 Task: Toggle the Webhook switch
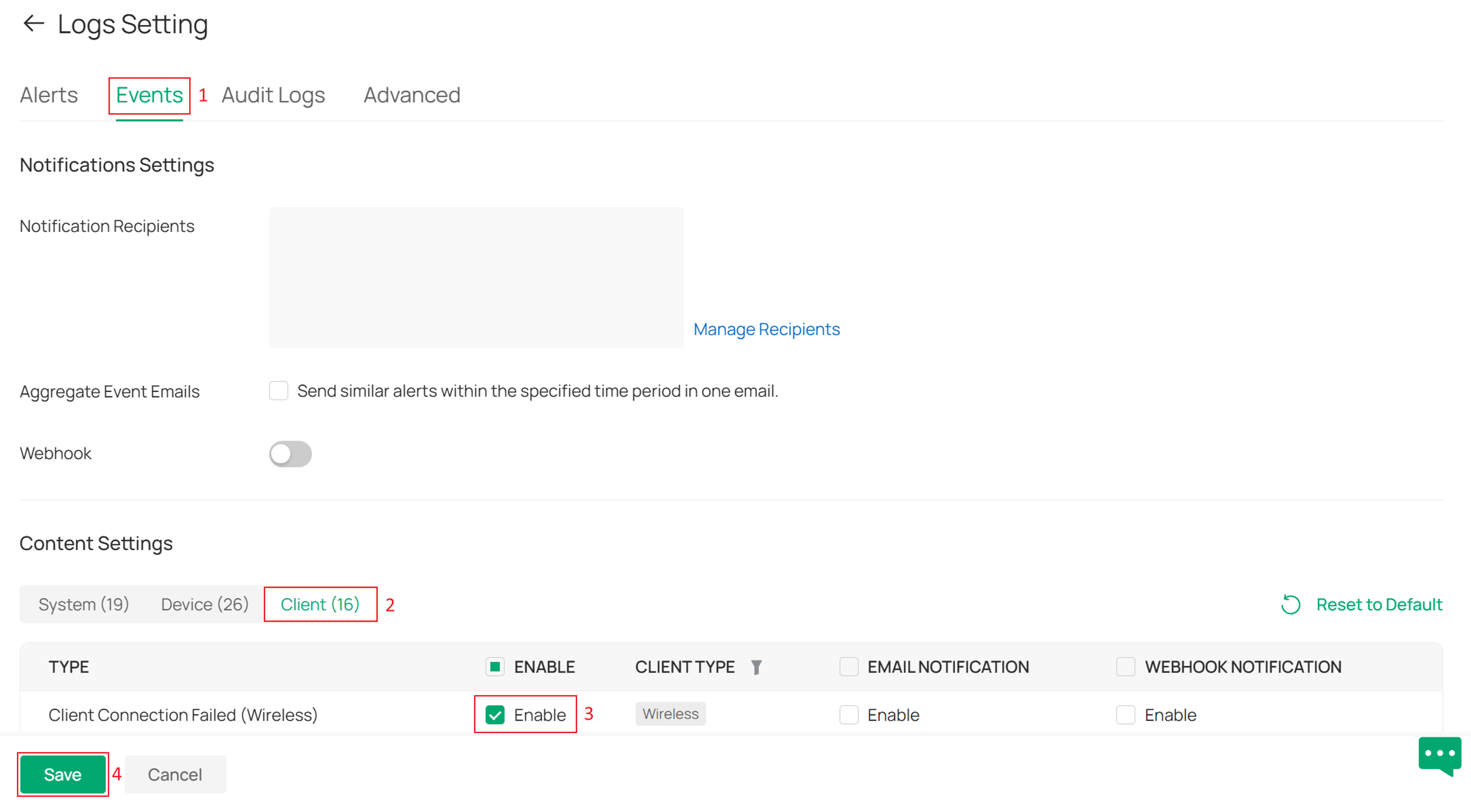(x=291, y=454)
